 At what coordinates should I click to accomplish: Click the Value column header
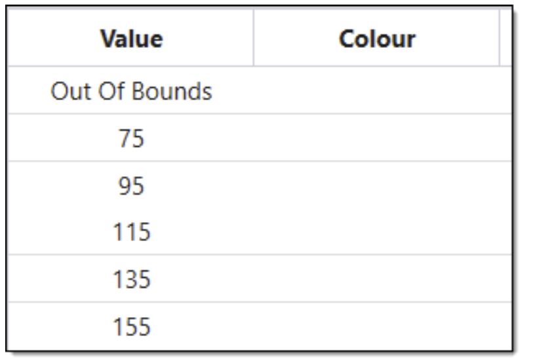coord(132,39)
